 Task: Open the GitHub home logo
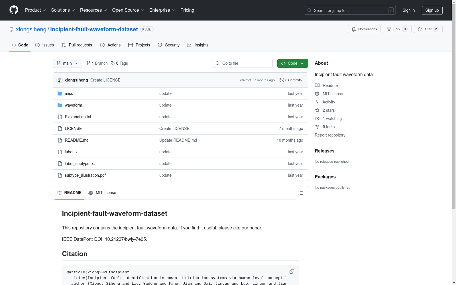[x=14, y=10]
